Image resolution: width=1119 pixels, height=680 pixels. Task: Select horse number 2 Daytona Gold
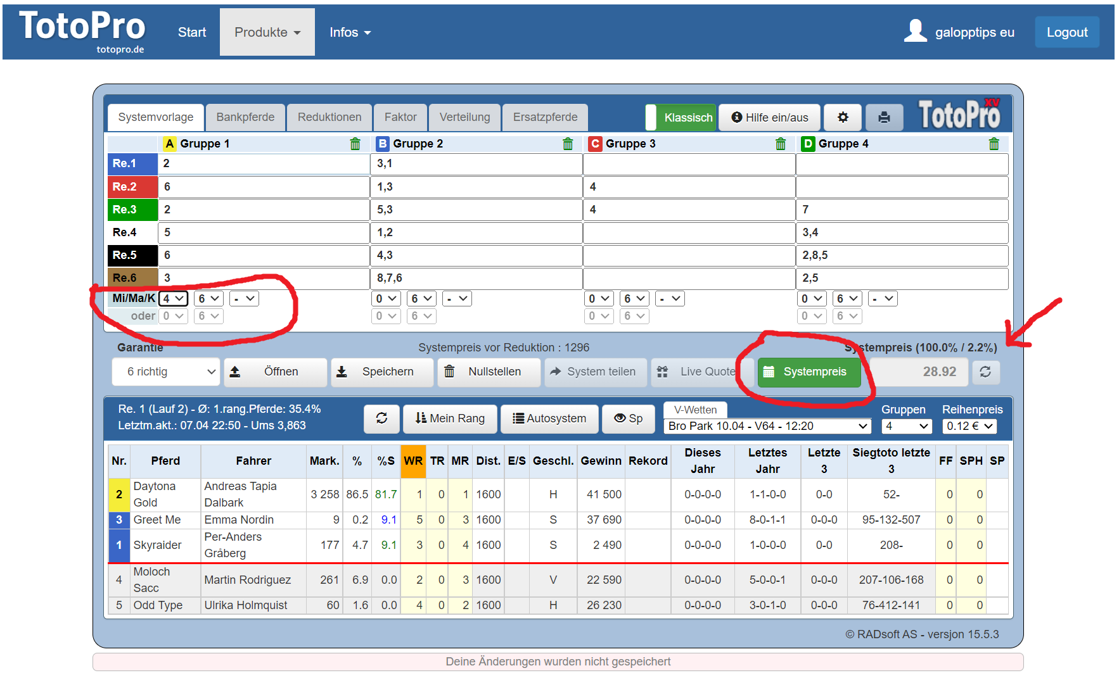[x=118, y=494]
